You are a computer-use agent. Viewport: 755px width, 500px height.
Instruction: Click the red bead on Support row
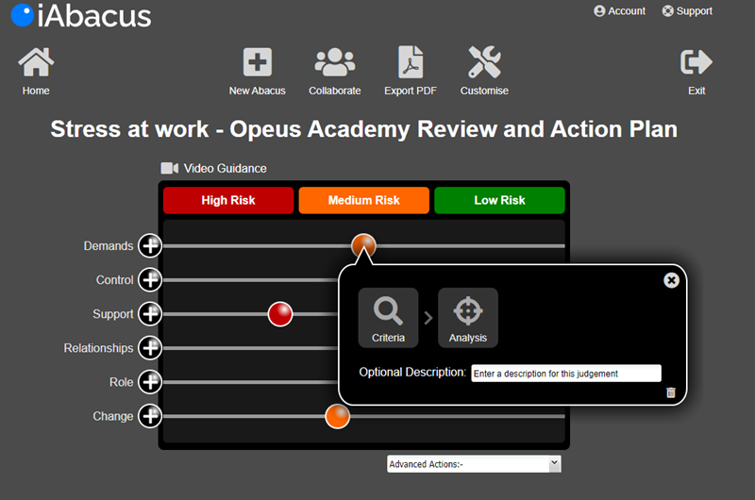280,314
